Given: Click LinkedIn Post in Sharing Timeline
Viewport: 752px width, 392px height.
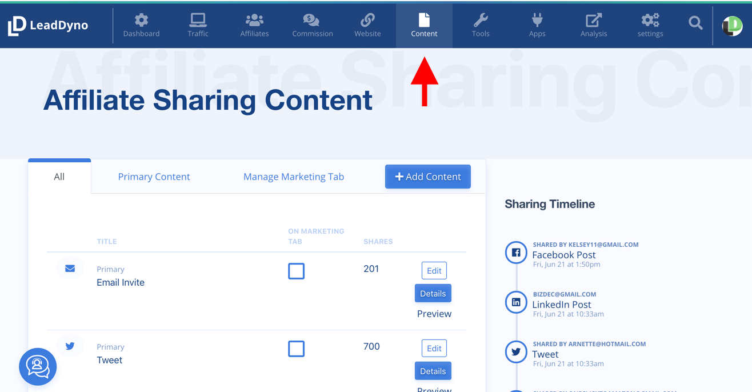Looking at the screenshot, I should (562, 305).
